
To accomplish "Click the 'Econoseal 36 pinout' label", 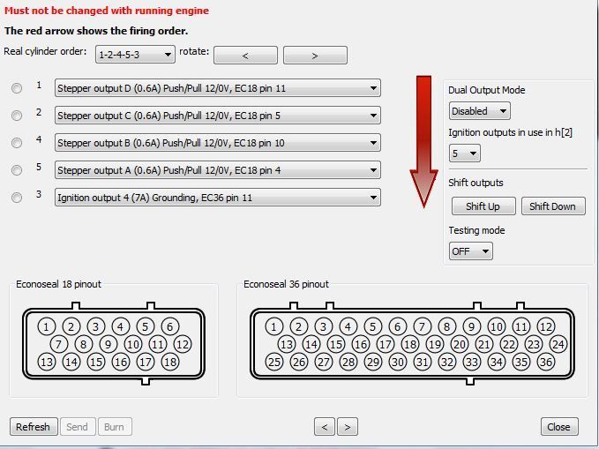I will click(x=286, y=284).
